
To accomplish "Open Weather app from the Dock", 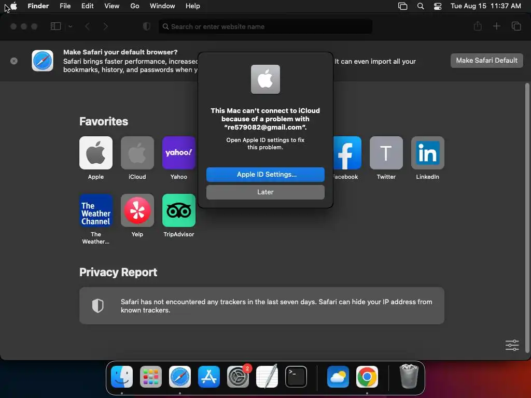I will (338, 377).
